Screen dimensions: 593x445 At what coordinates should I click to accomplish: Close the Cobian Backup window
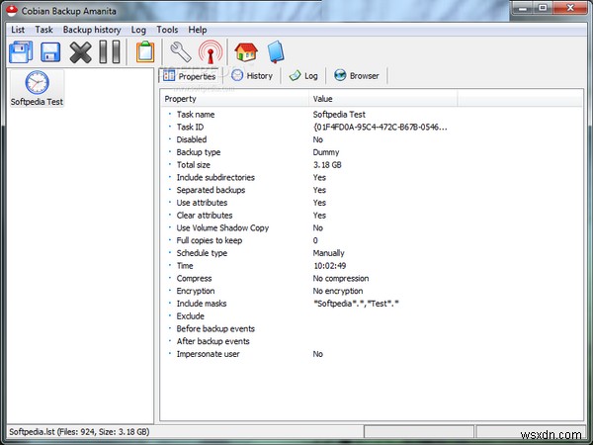point(570,8)
